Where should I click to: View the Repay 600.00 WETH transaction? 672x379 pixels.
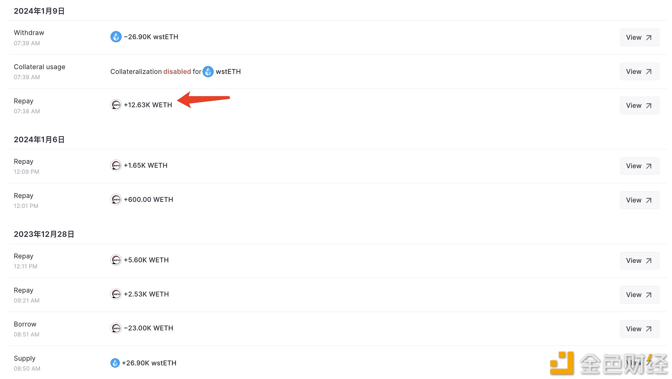point(639,200)
